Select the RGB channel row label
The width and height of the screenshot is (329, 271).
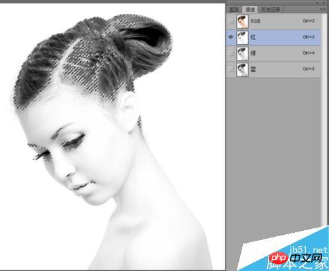(x=255, y=21)
